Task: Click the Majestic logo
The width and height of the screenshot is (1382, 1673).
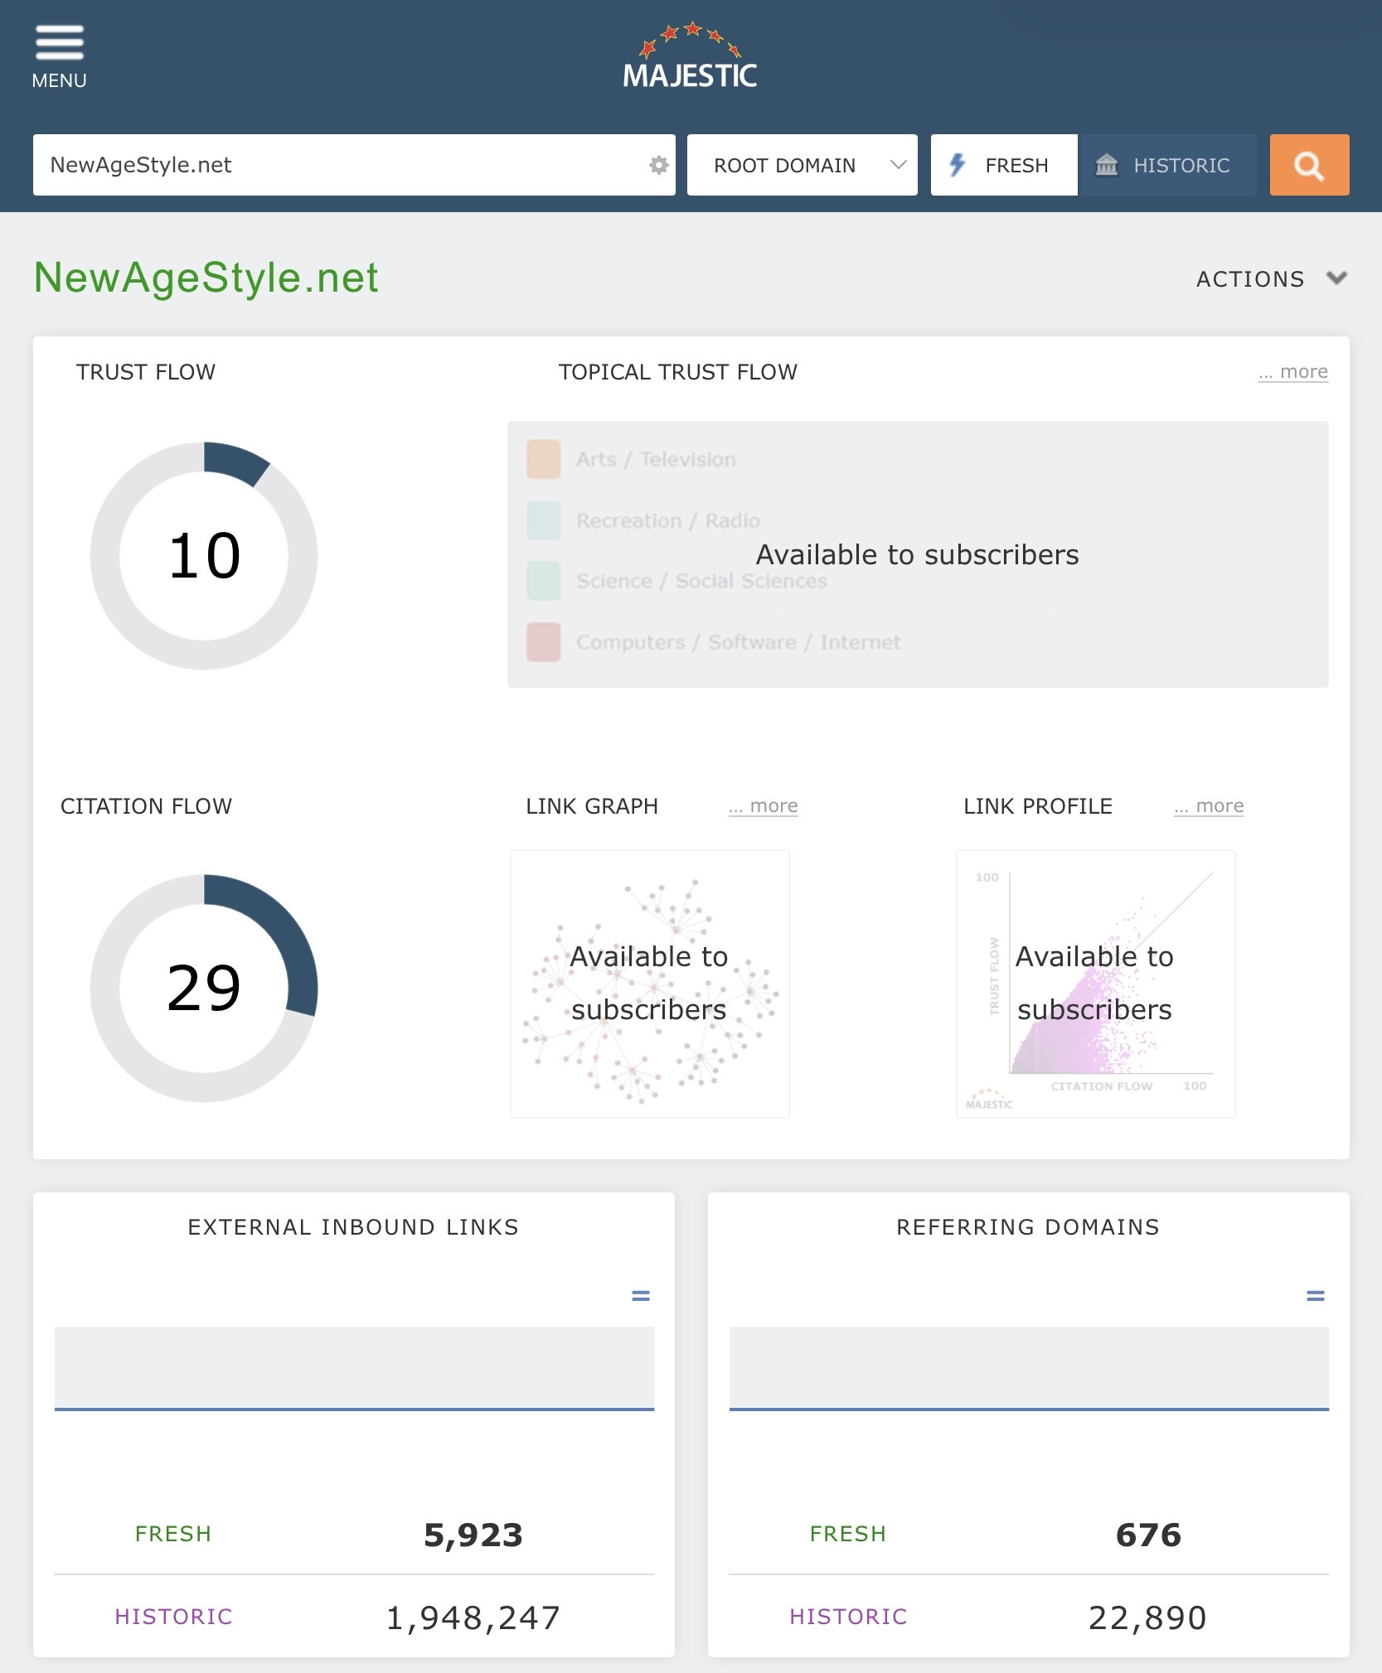Action: (x=690, y=56)
